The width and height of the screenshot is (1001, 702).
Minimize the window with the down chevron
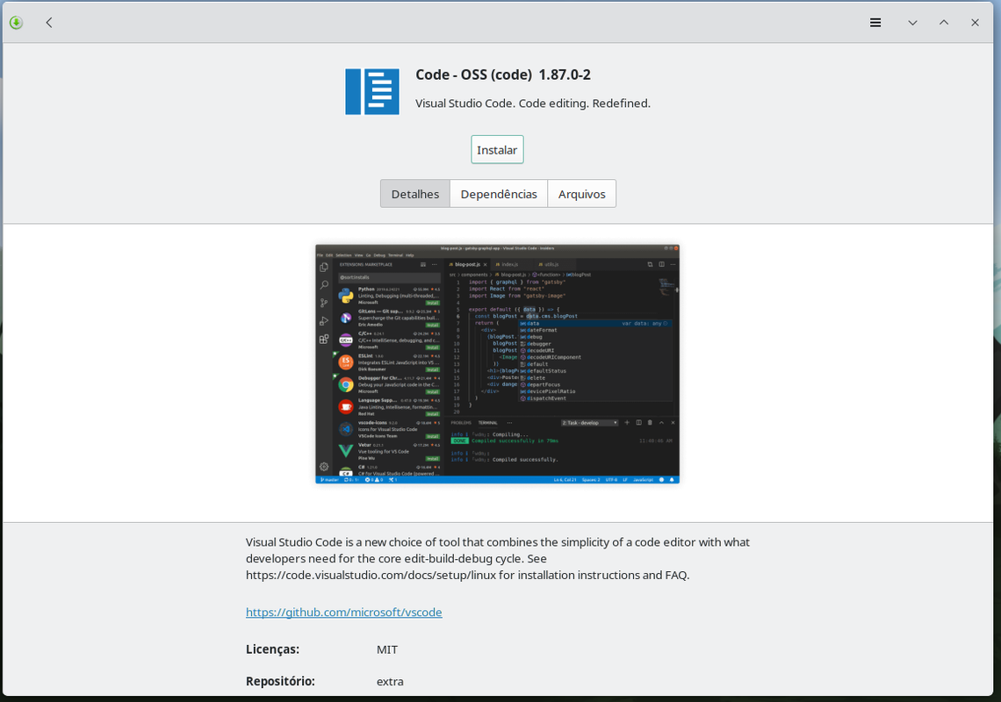[x=912, y=22]
